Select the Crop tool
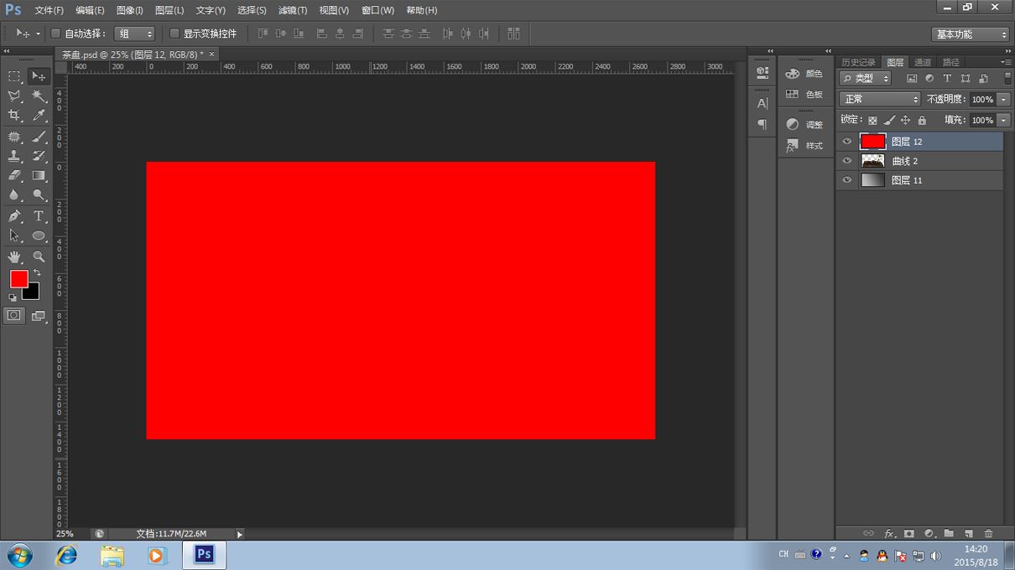The width and height of the screenshot is (1015, 570). [14, 116]
